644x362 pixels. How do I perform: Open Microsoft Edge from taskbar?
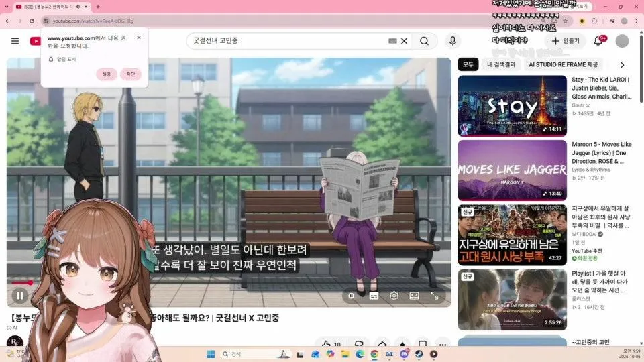click(360, 354)
